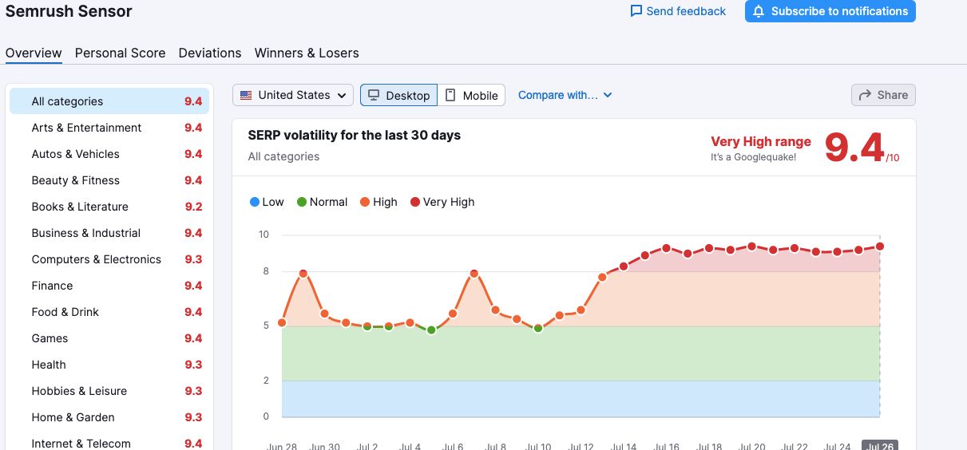
Task: Click SERP volatility for the last 30 days heading
Action: click(355, 135)
